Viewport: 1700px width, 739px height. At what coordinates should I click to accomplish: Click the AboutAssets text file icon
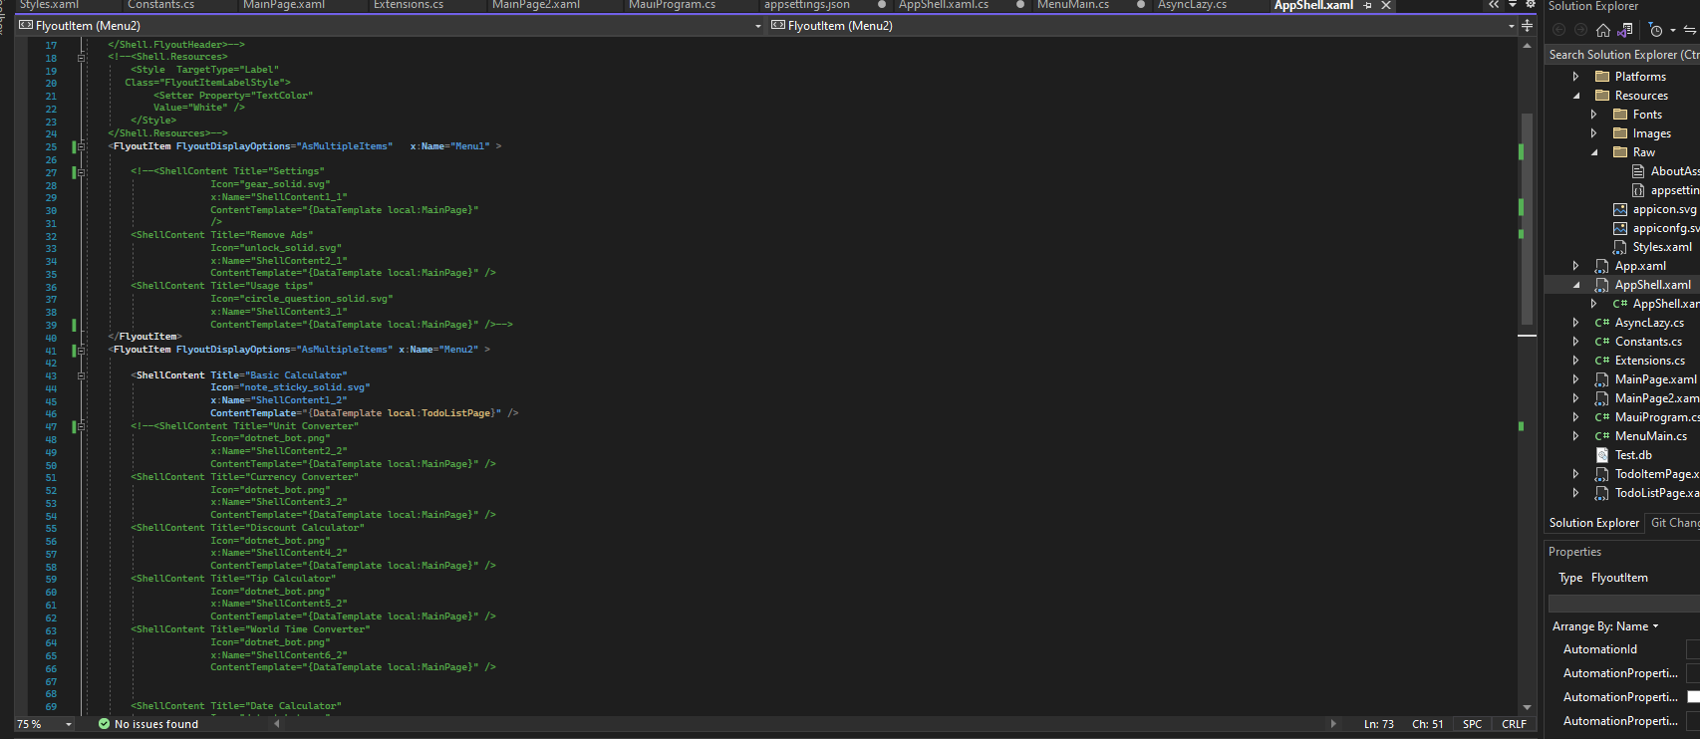[1638, 171]
